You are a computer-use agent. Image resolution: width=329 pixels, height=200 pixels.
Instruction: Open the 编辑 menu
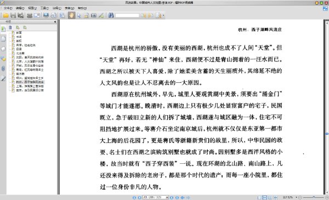(x=20, y=8)
